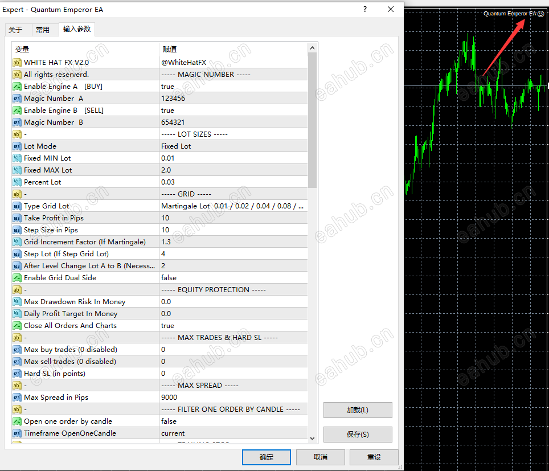This screenshot has width=549, height=471.
Task: Click the decimal icon beside Percent Lot
Action: pos(17,182)
